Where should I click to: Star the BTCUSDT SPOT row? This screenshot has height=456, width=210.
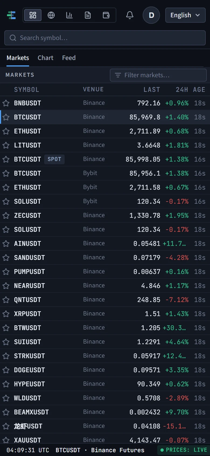[6, 159]
